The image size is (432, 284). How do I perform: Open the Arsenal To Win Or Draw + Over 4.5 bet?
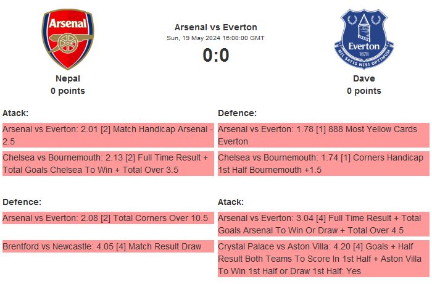click(323, 224)
